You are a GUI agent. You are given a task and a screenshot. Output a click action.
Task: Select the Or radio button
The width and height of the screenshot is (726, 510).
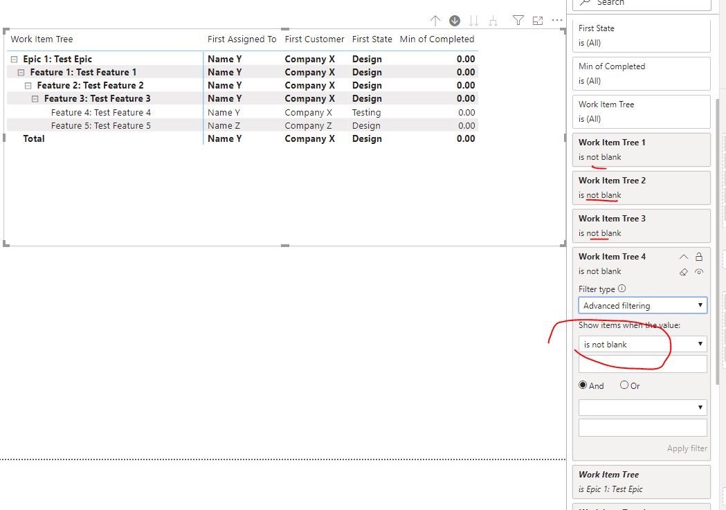(624, 385)
